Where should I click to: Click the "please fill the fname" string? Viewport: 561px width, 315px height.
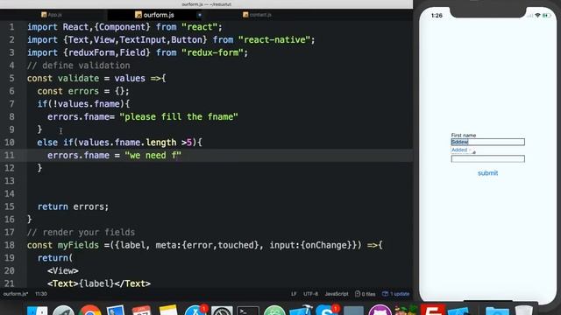179,116
